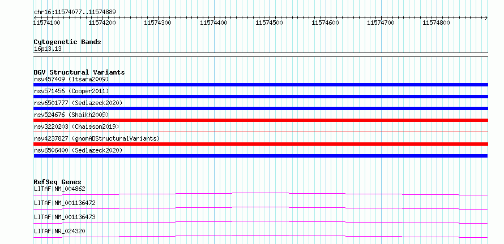Click ruler position 11574400
Image resolution: width=504 pixels, height=244 pixels.
(213, 23)
